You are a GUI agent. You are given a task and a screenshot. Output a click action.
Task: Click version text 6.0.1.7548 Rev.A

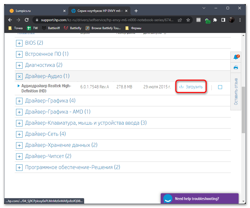point(94,87)
